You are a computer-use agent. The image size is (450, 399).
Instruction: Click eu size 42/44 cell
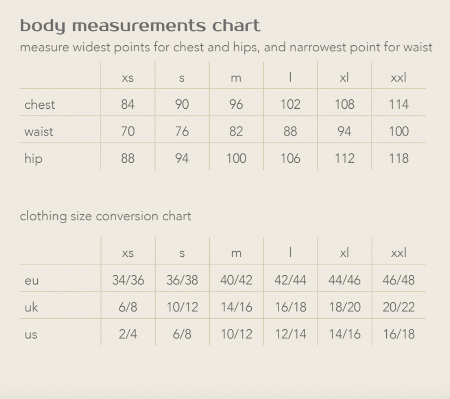point(290,280)
